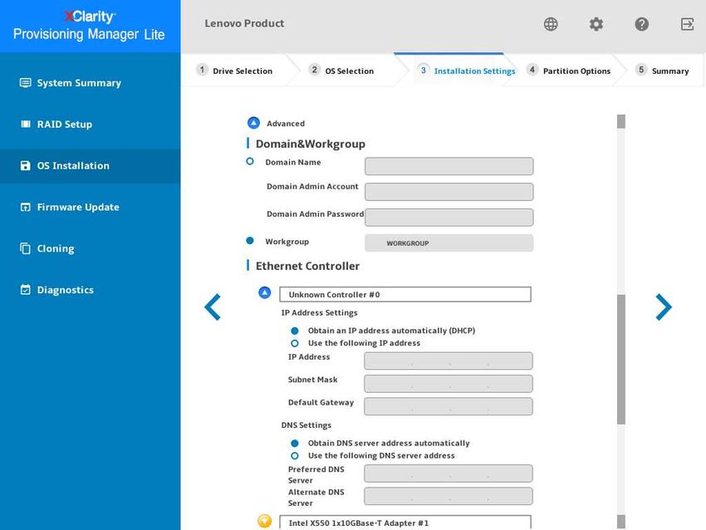Click the Default Gateway input field
The image size is (706, 530).
coord(449,406)
